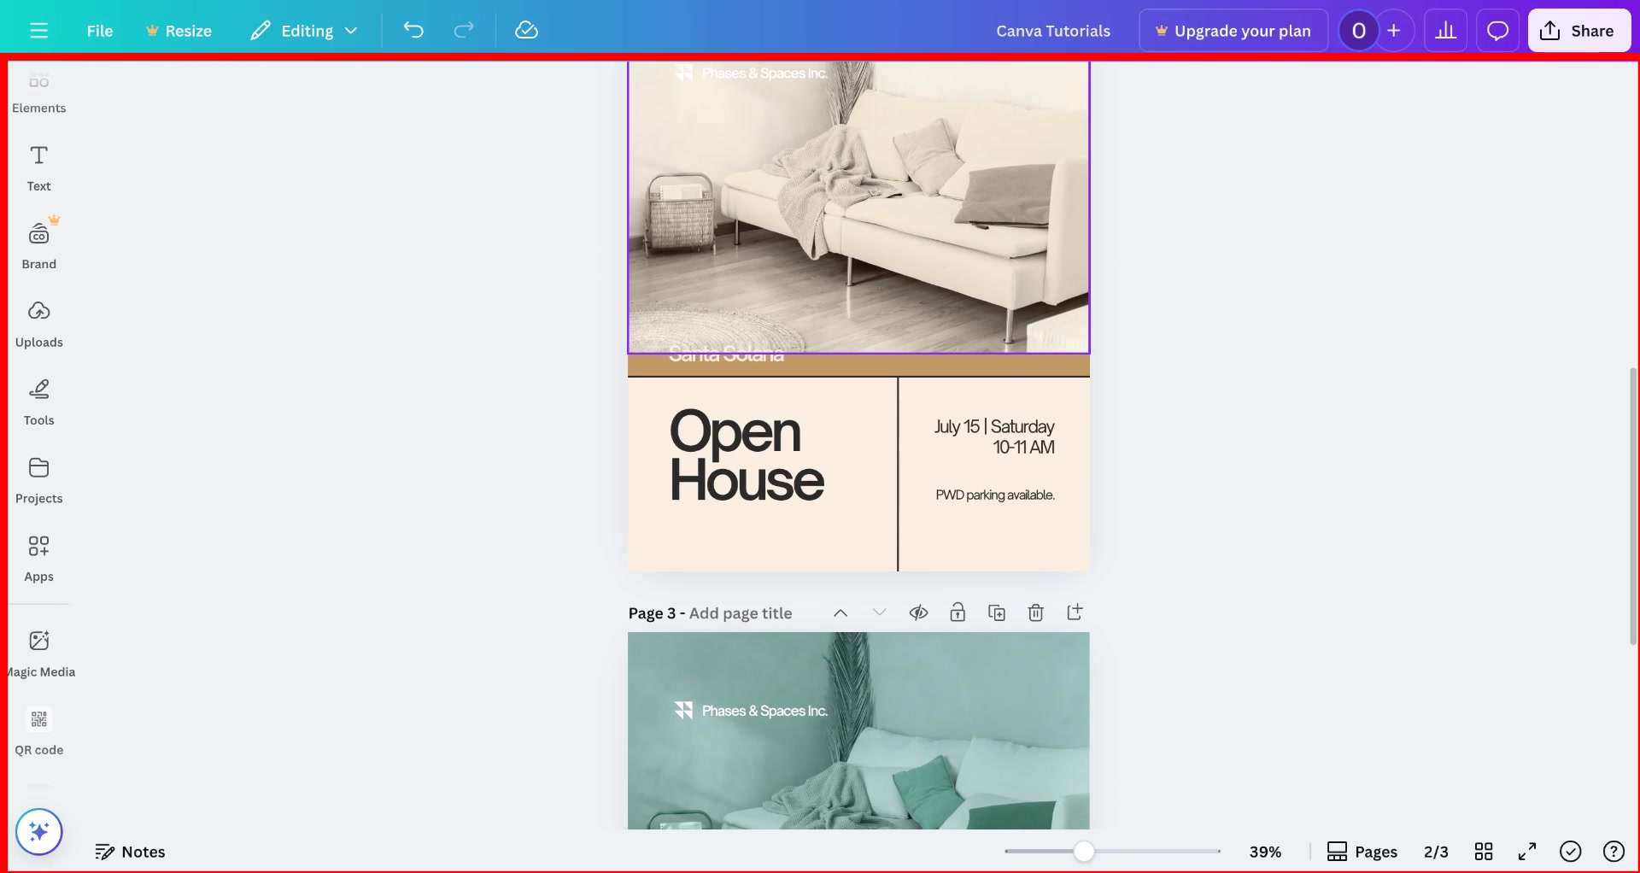Image resolution: width=1640 pixels, height=873 pixels.
Task: Open the Projects panel
Action: pos(38,480)
